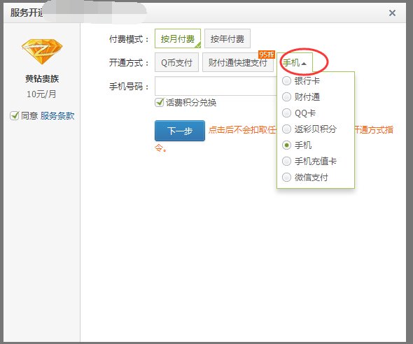This screenshot has height=344, width=413.
Task: Select the 财付通 radio option
Action: [x=286, y=96]
